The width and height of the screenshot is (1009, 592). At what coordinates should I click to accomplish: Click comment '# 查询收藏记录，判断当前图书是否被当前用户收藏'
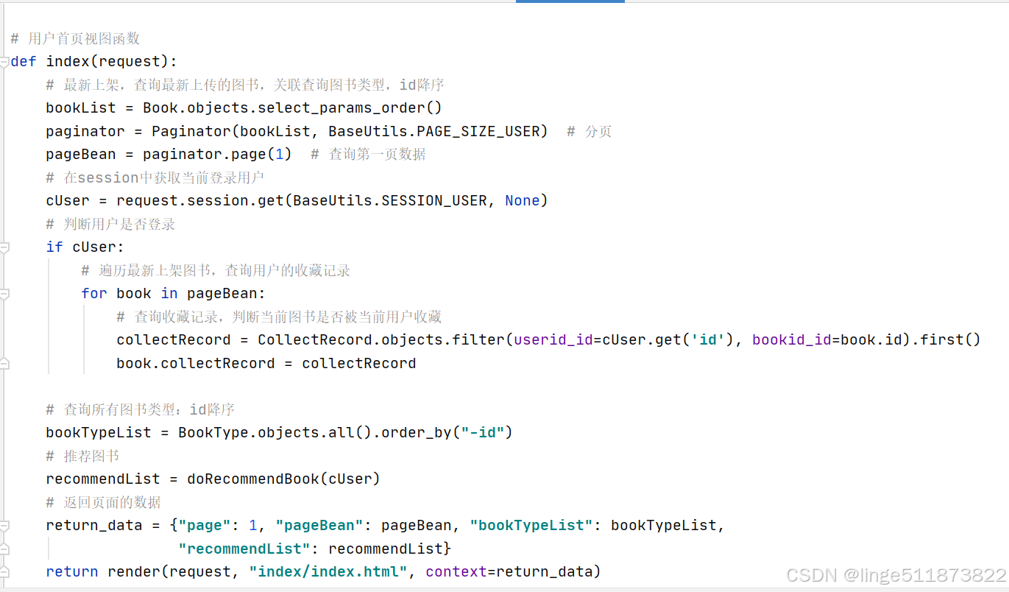click(x=279, y=317)
